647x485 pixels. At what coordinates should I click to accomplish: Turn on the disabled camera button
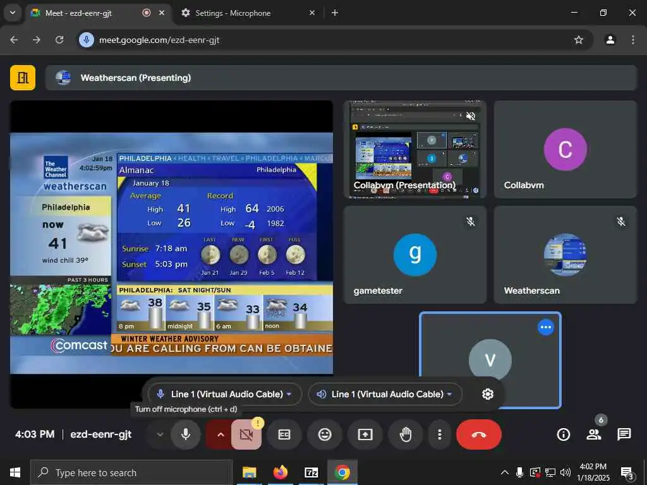[x=246, y=434]
